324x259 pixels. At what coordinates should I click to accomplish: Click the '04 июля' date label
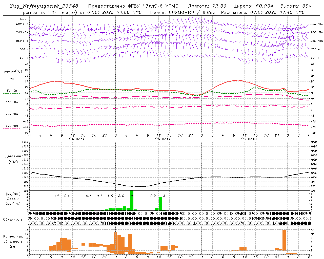77,139
